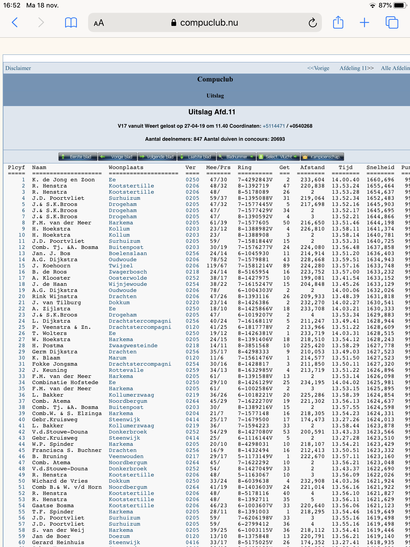Open Buitenpost link in row 12
The height and width of the screenshot is (547, 410).
click(126, 247)
